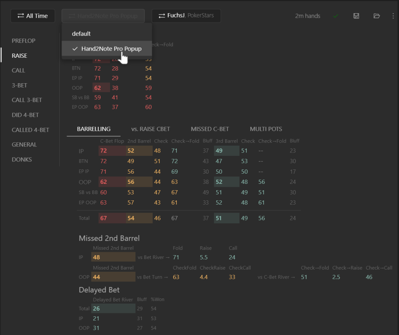Go to the MULTI POTS tab
Screen dimensions: 399x335
266,129
